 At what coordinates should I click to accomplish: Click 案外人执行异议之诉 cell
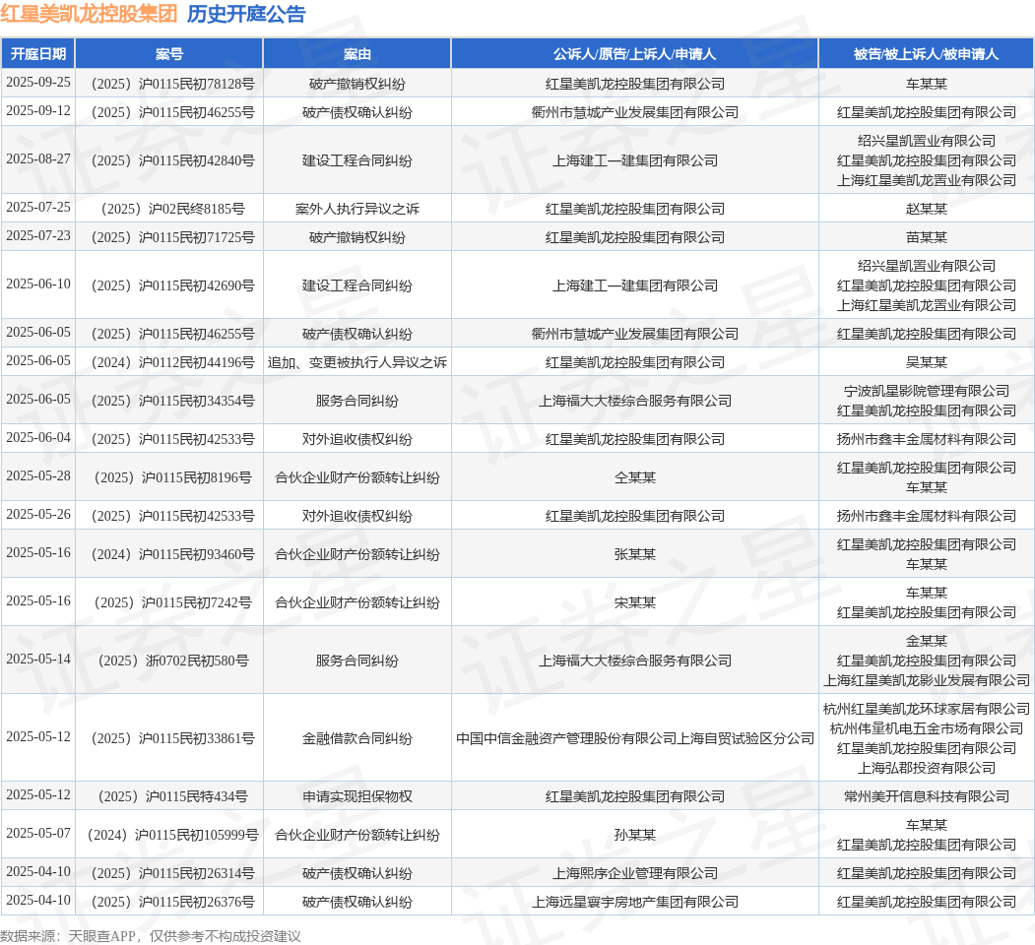point(357,209)
